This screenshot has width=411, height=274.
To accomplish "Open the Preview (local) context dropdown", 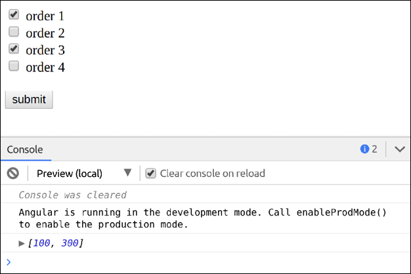I will coord(84,173).
